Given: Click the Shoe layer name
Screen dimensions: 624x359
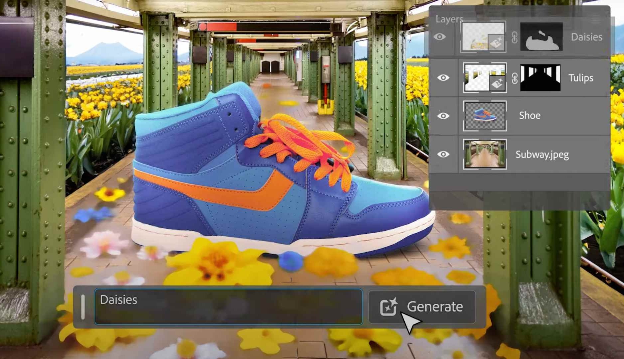Looking at the screenshot, I should [529, 115].
